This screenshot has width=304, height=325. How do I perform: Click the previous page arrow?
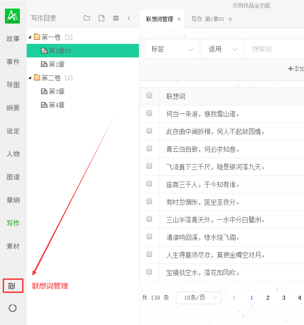pos(234,298)
